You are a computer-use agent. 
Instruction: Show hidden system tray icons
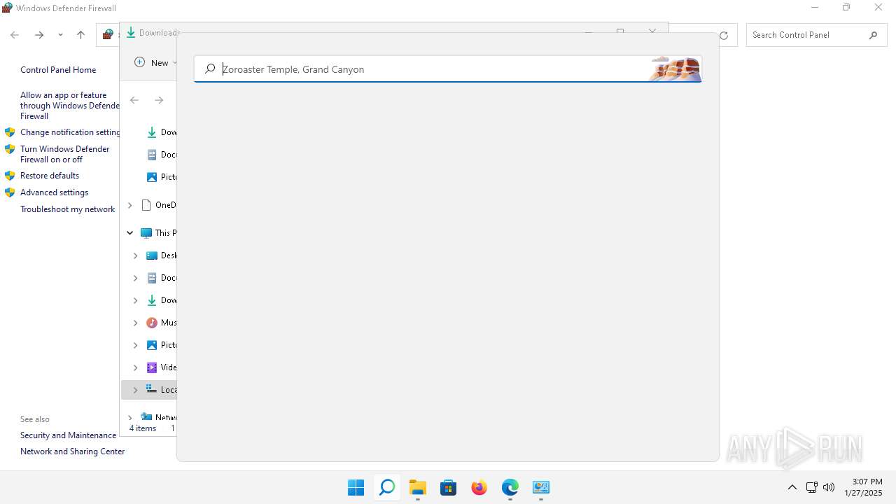pos(792,487)
